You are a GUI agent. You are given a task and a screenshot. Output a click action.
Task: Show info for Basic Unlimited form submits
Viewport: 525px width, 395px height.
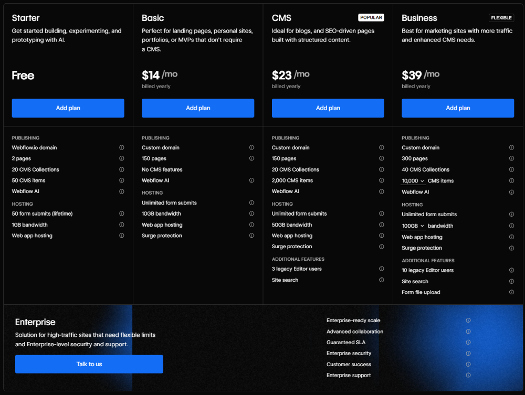(x=251, y=202)
